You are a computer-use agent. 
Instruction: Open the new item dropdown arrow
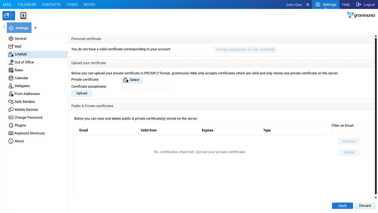[13, 16]
